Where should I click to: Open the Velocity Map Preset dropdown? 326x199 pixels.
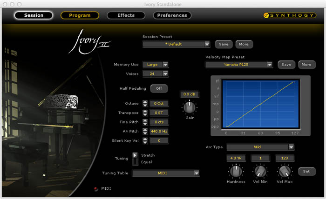pos(239,65)
